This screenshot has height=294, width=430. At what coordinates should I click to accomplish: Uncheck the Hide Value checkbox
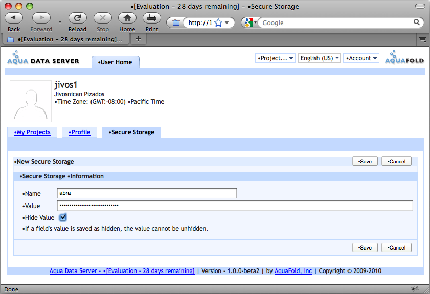(63, 217)
